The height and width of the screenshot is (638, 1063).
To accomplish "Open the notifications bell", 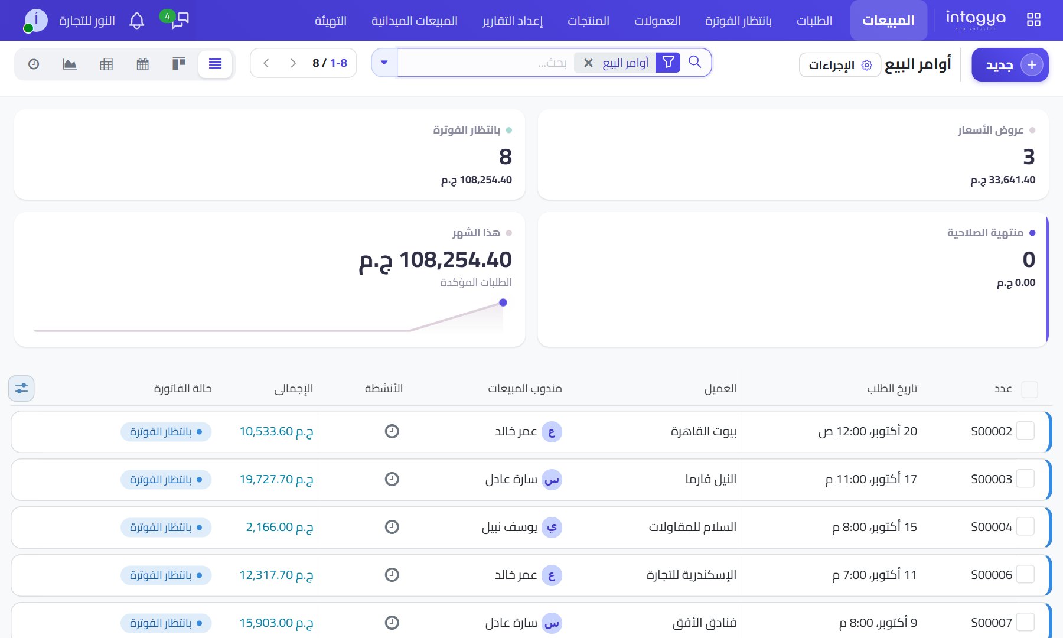I will click(x=136, y=21).
